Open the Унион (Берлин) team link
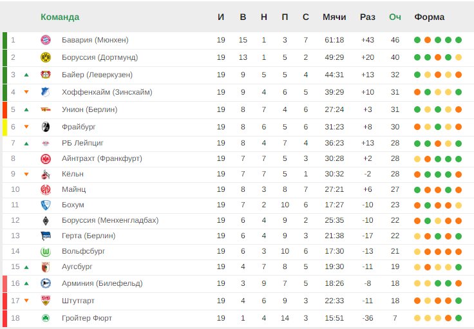Image resolution: width=474 pixels, height=329 pixels. (x=90, y=109)
